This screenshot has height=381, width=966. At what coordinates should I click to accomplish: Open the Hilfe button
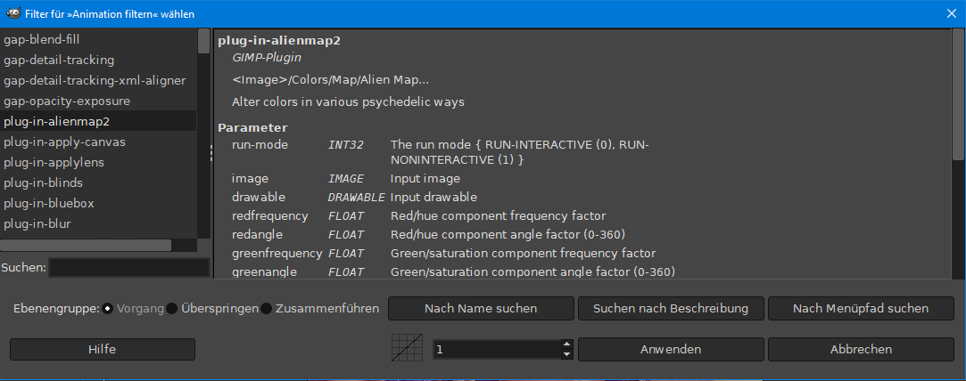pyautogui.click(x=103, y=350)
